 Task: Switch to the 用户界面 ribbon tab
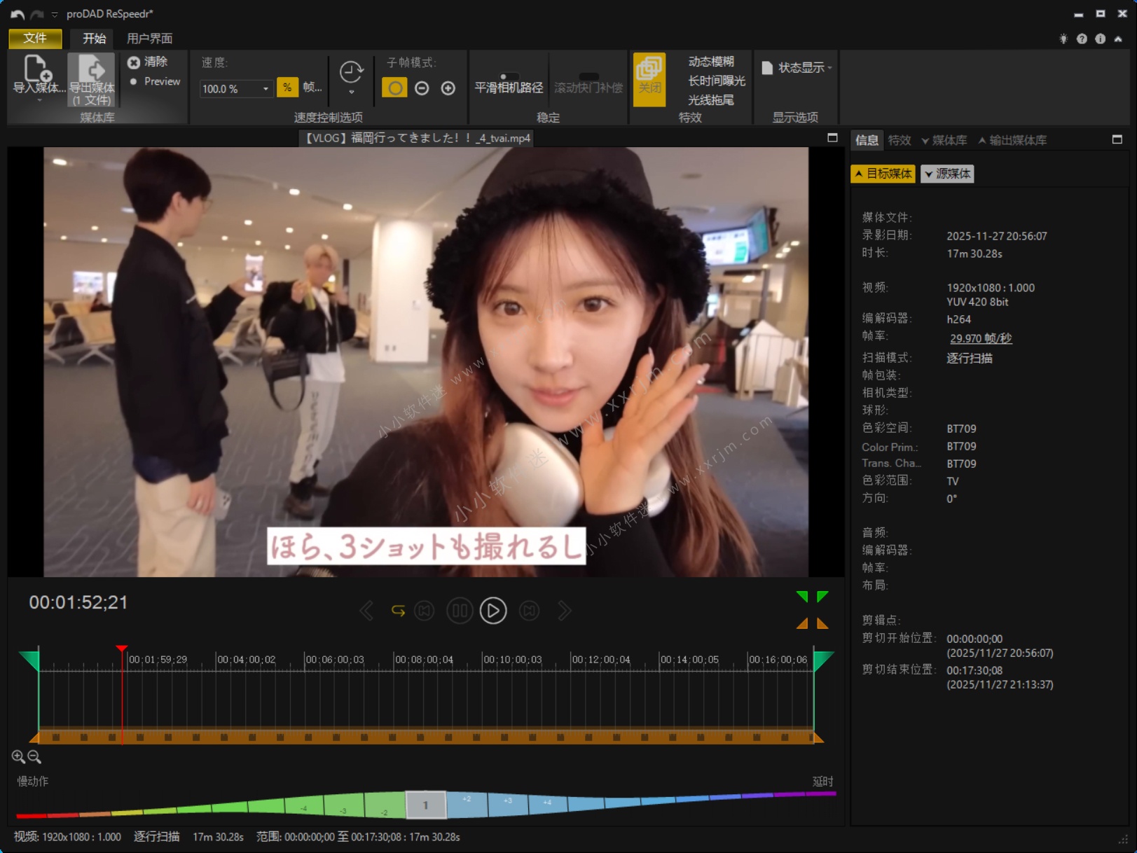click(x=149, y=39)
